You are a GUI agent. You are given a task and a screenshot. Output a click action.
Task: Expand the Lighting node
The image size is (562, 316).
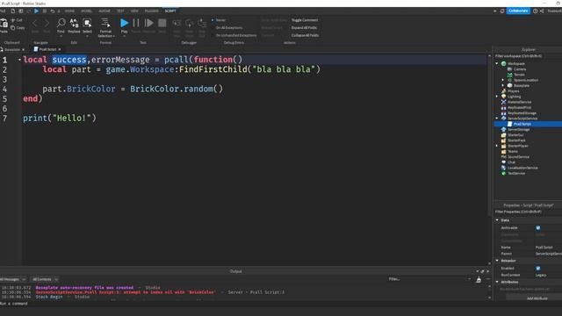(497, 97)
